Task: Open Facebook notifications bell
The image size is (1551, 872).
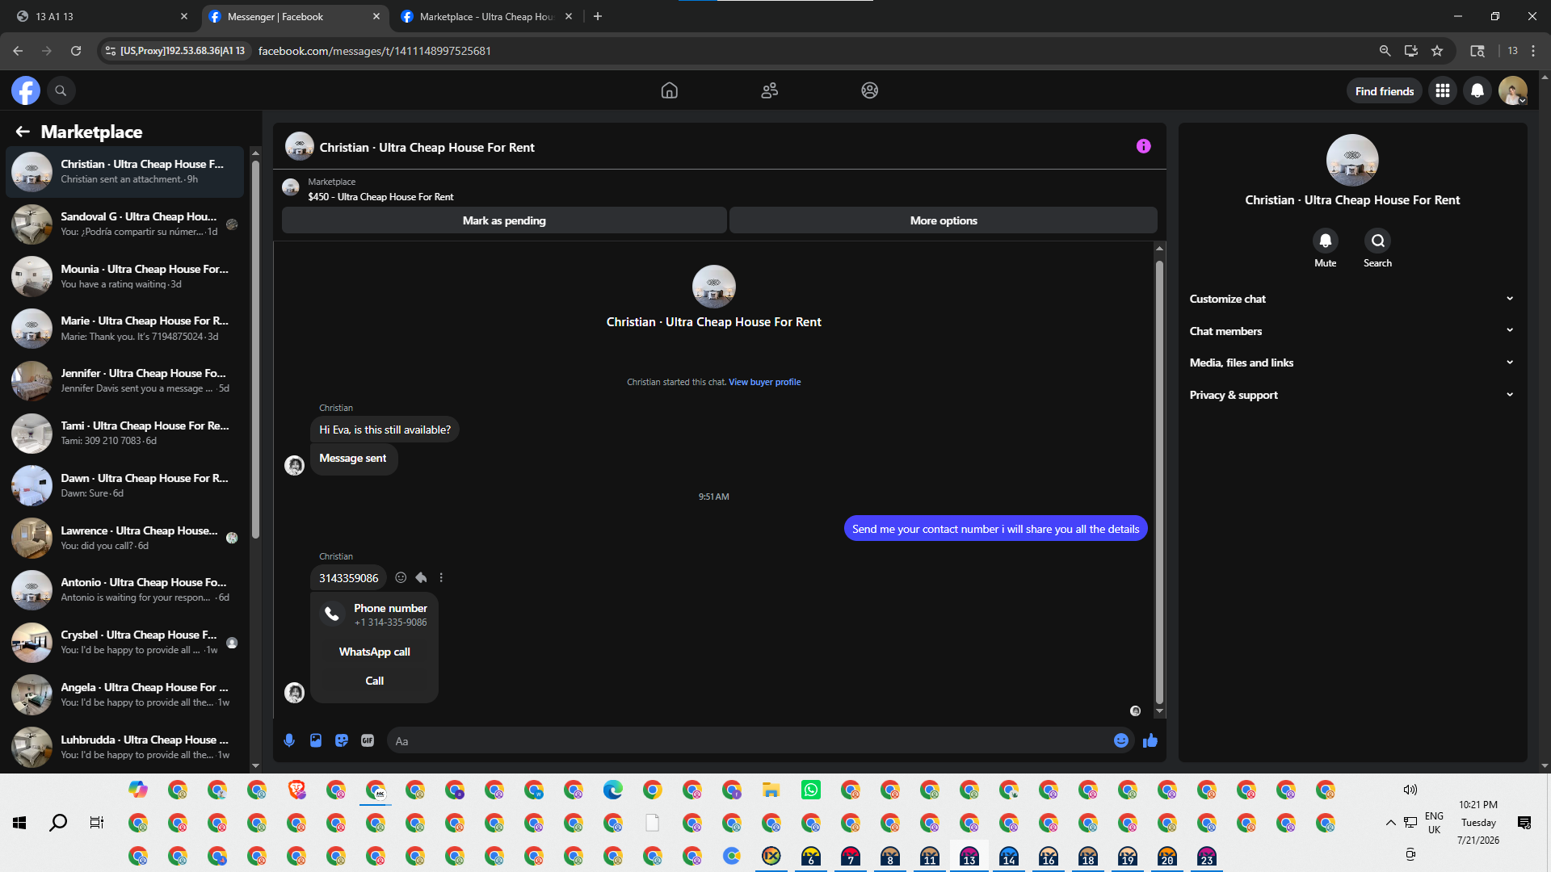Action: [1477, 90]
